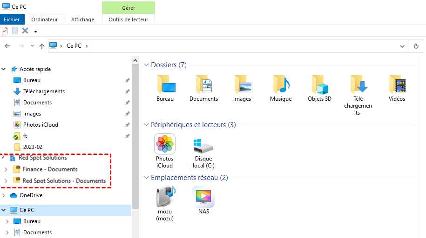Switch to the Ordinateur ribbon tab
Viewport: 426px width, 238px height.
(x=44, y=19)
